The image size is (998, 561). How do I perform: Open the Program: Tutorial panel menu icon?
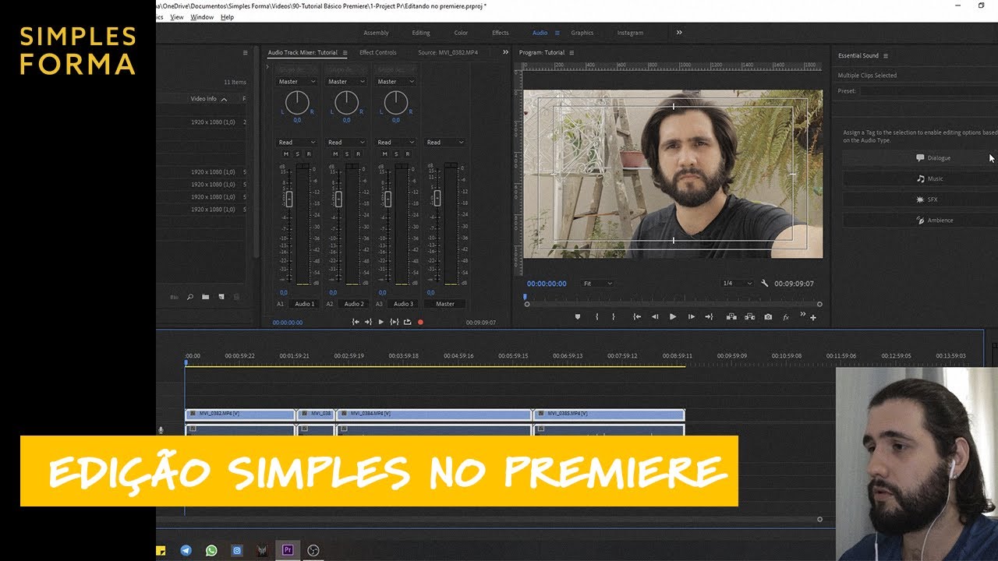572,53
